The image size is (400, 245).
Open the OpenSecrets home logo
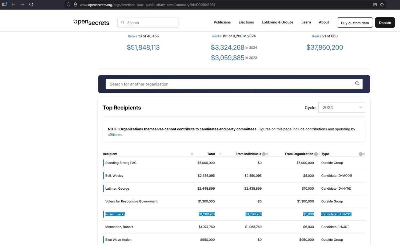[x=91, y=22]
